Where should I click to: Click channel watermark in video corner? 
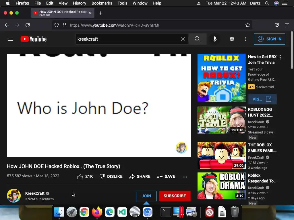tap(181, 148)
